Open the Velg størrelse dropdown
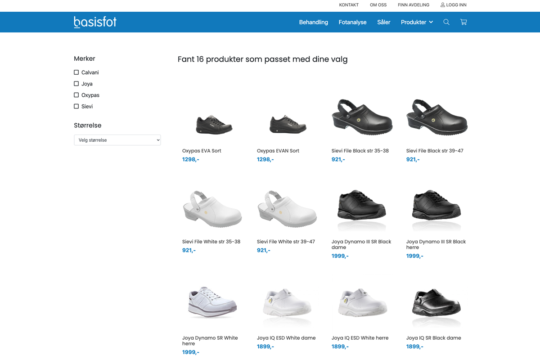This screenshot has width=540, height=360. [117, 140]
